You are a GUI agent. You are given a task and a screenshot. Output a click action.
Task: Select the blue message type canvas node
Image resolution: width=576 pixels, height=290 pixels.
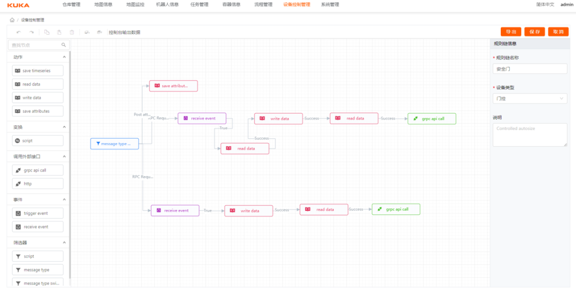(x=114, y=144)
